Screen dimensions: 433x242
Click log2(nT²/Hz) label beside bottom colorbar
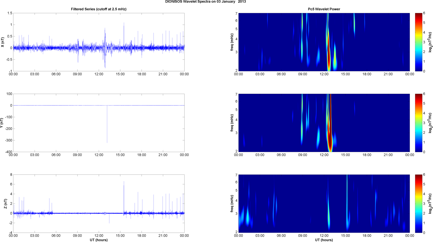coord(430,203)
